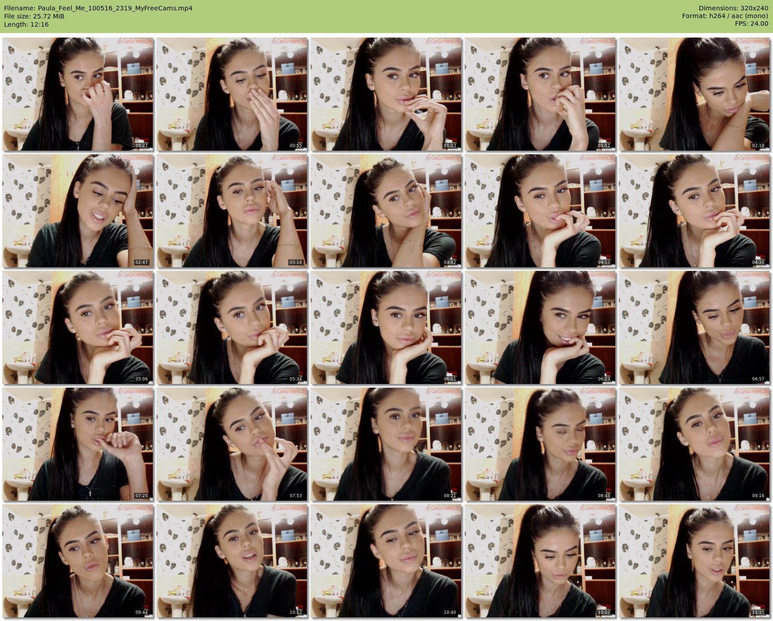Screen dimensions: 773x621
Task: Pick the thumbnail at 02:19
Action: [694, 94]
